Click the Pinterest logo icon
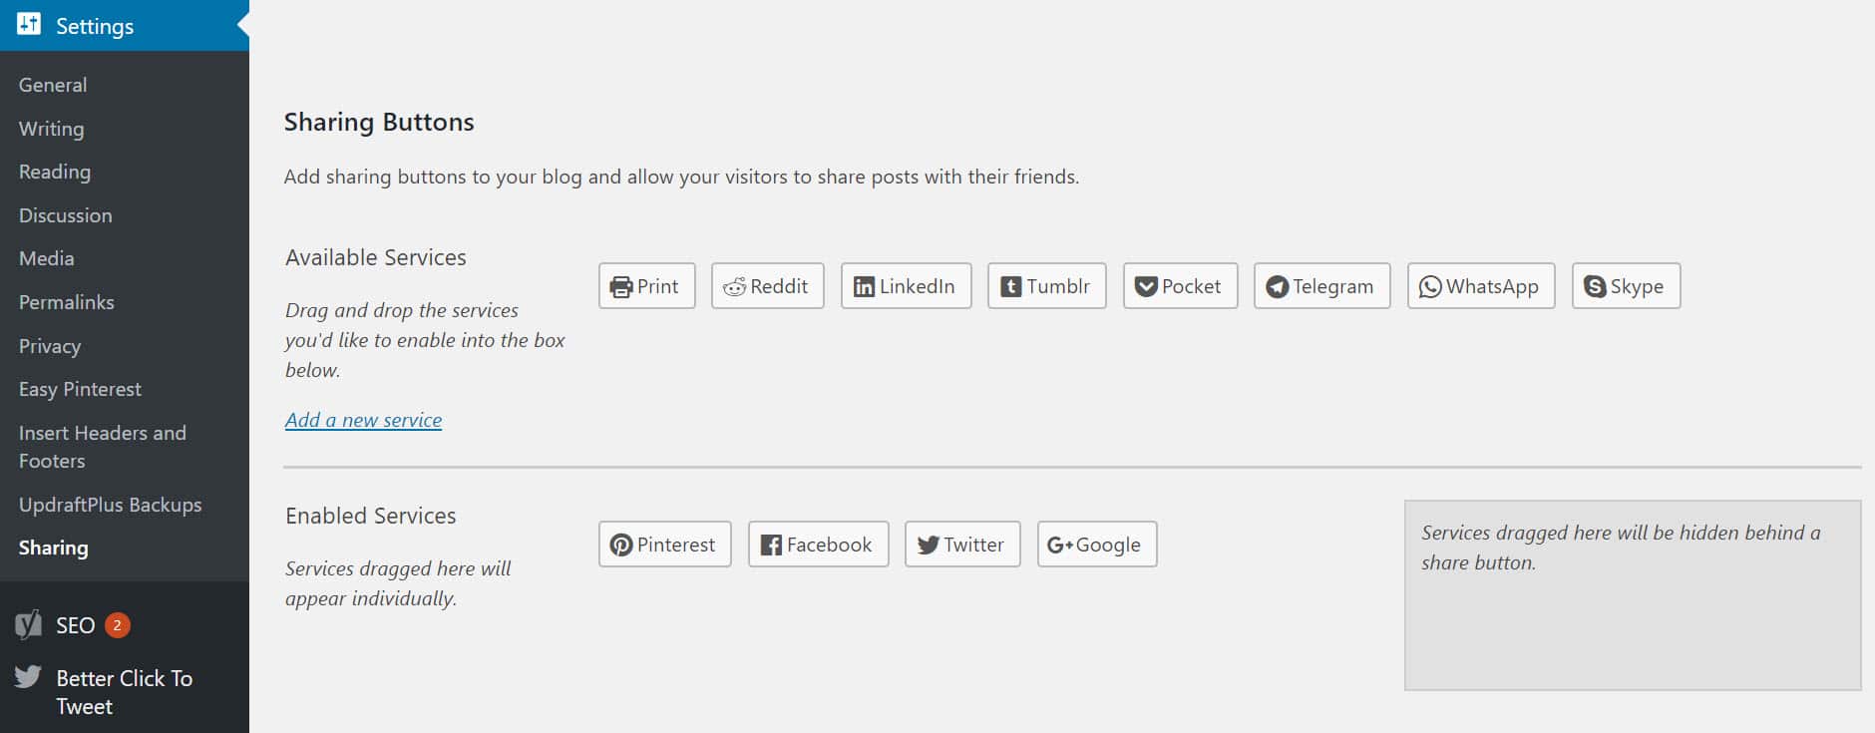1875x733 pixels. tap(621, 546)
